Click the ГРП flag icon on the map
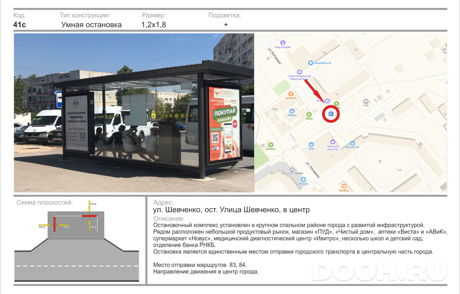 (x=366, y=101)
